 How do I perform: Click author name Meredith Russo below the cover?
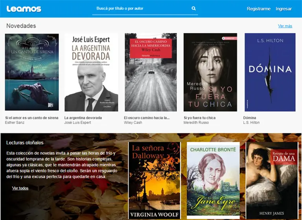coord(196,123)
